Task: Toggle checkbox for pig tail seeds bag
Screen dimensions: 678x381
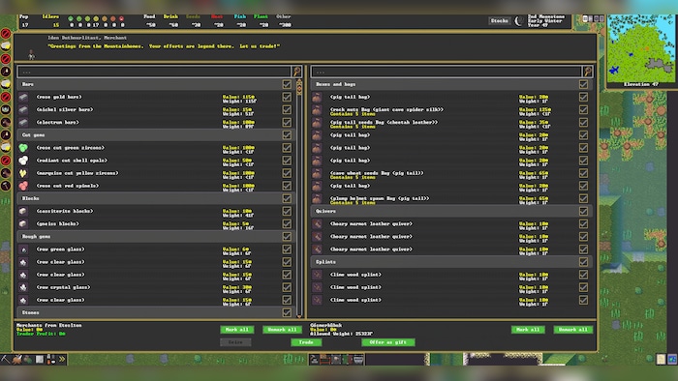Action: (583, 123)
